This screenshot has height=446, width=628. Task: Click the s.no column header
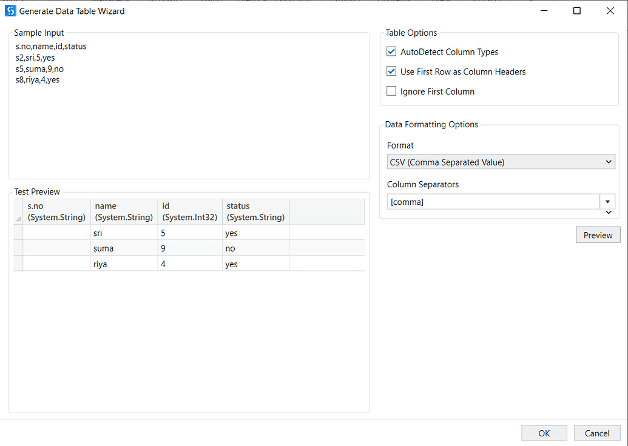click(56, 211)
